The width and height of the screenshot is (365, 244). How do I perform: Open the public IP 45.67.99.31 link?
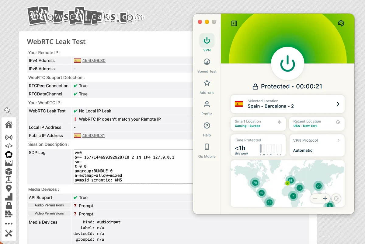(x=93, y=136)
